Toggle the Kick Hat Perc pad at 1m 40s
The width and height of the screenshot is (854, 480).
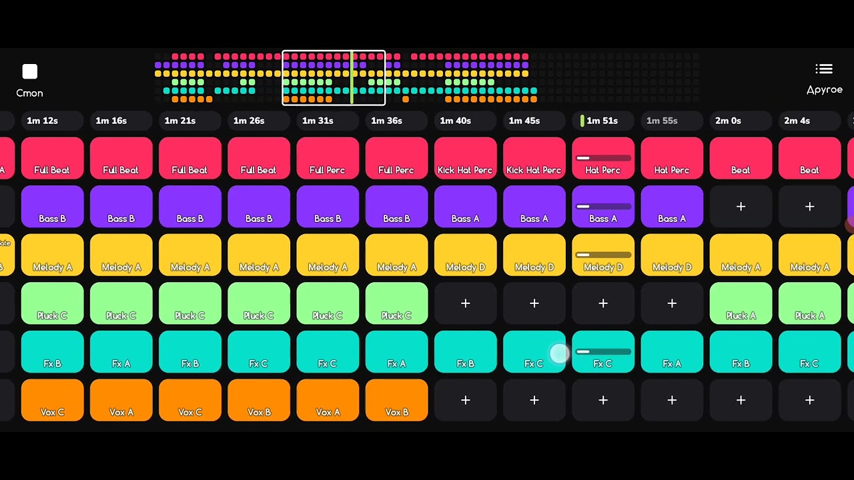click(x=465, y=159)
